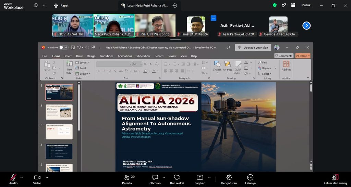Expand video options arrow next to Video
This screenshot has height=187, width=351.
tap(47, 177)
